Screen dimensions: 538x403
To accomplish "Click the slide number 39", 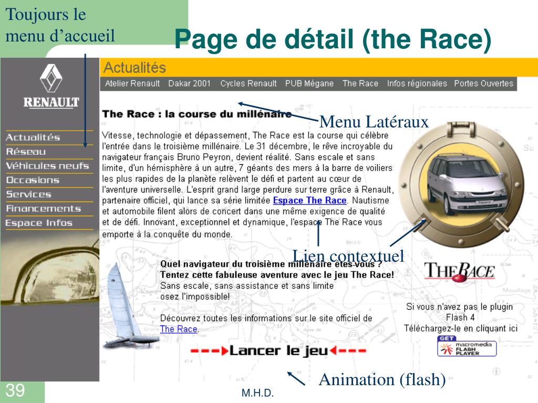I will [15, 390].
